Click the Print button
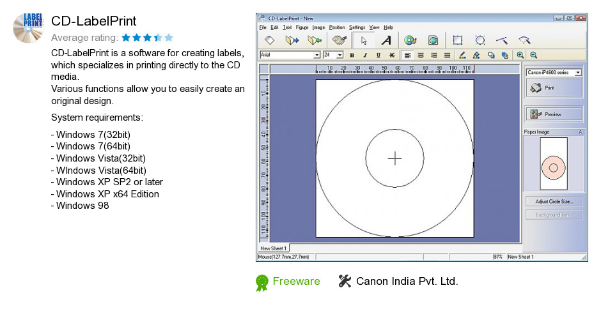 tap(554, 87)
